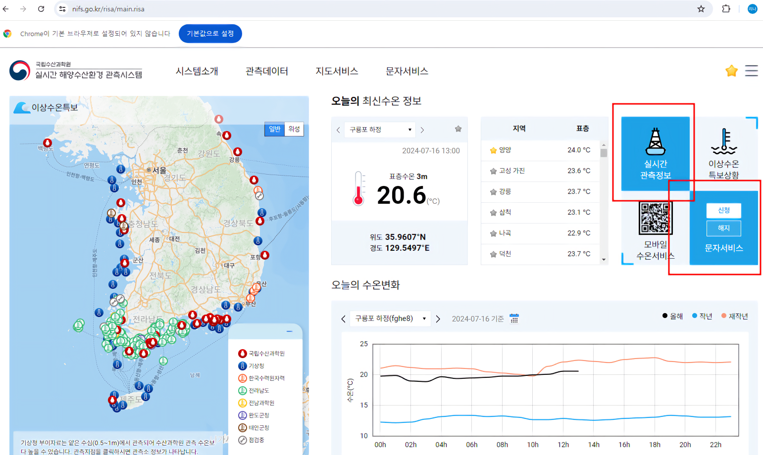Open the site info icon beside the URL
This screenshot has height=455, width=763.
point(62,9)
